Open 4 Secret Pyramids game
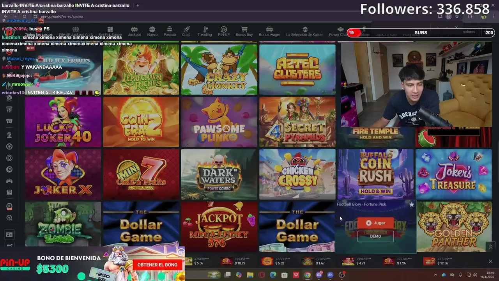The image size is (499, 281). tap(297, 122)
